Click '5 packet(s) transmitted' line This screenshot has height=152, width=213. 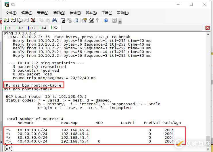(39, 67)
